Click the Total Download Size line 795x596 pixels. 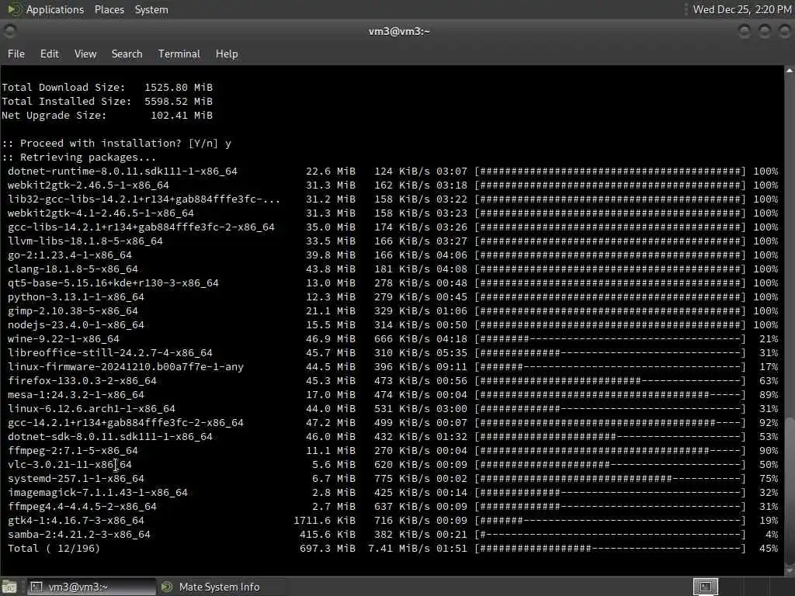[107, 88]
